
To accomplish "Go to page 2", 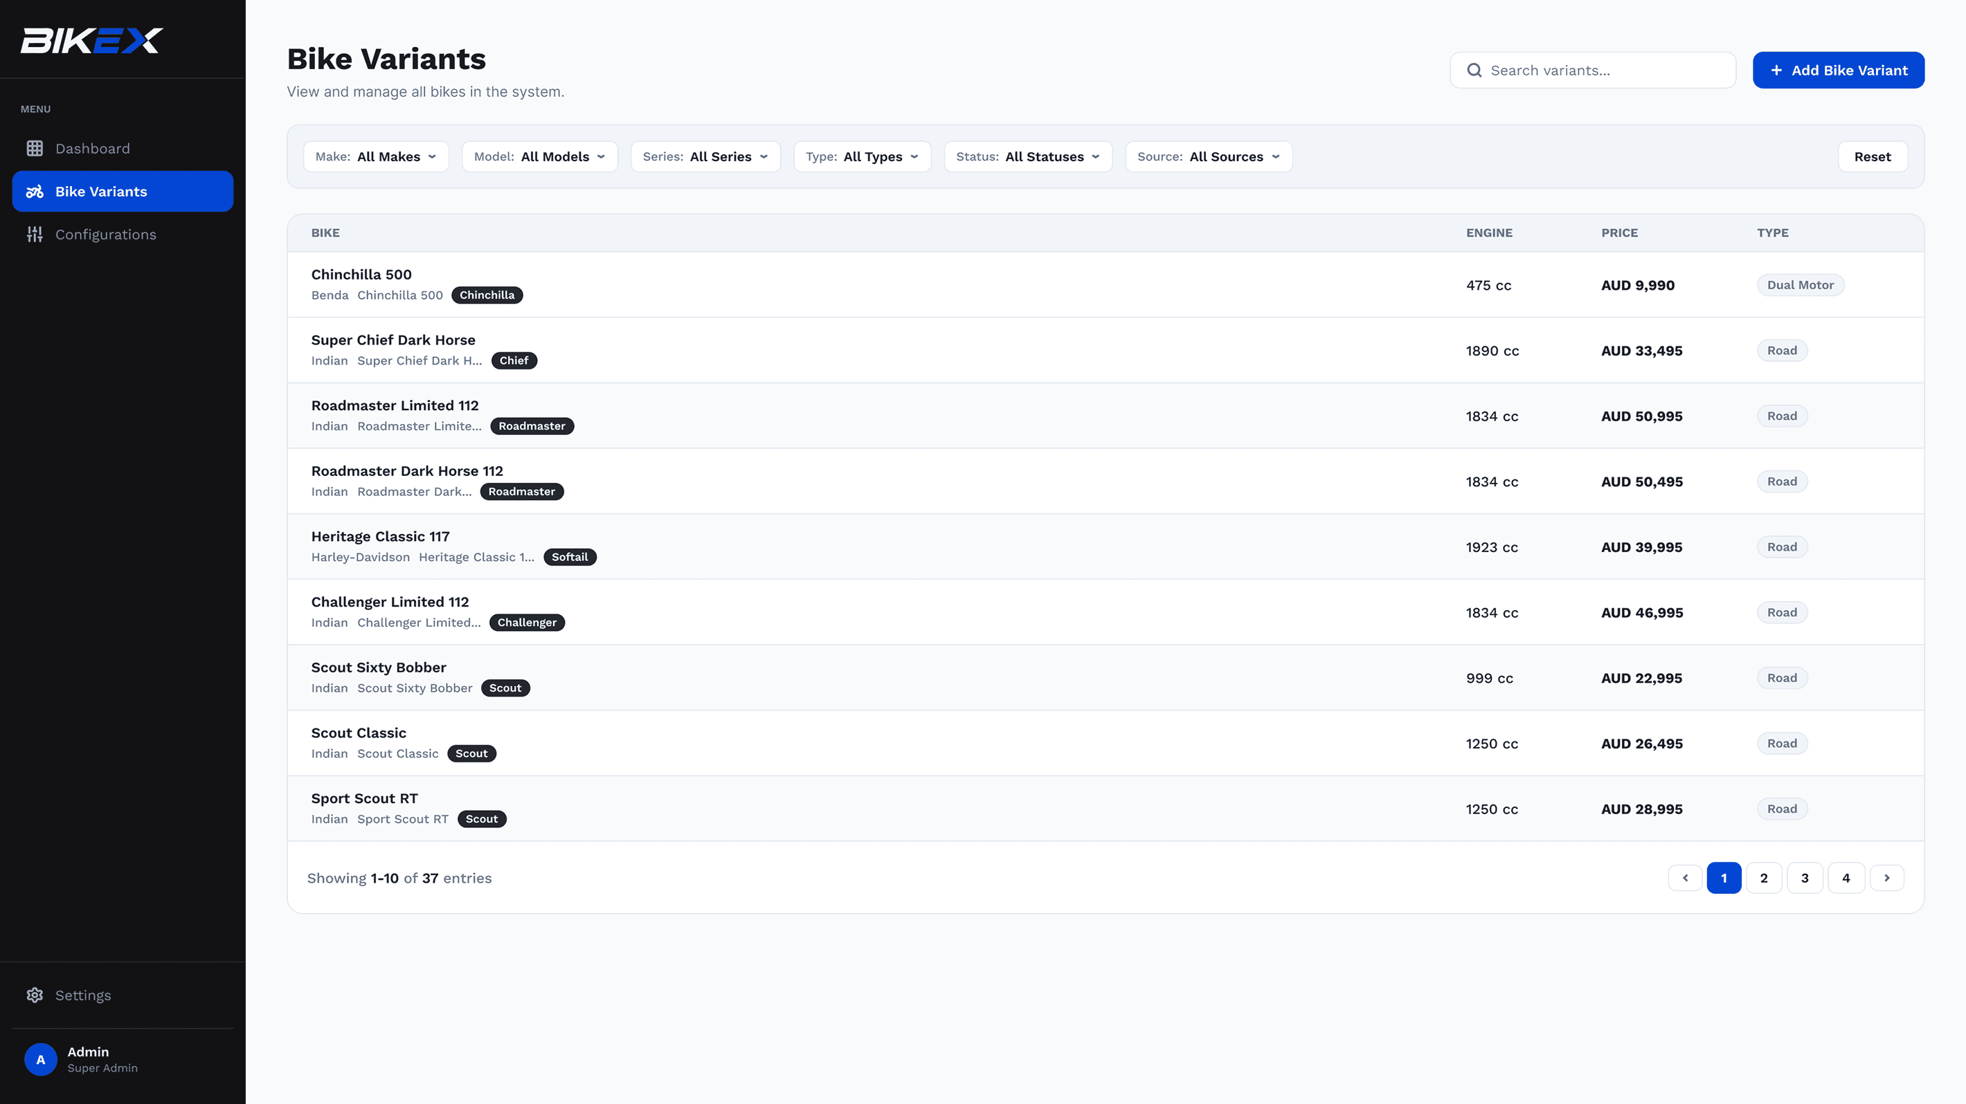I will click(x=1764, y=878).
